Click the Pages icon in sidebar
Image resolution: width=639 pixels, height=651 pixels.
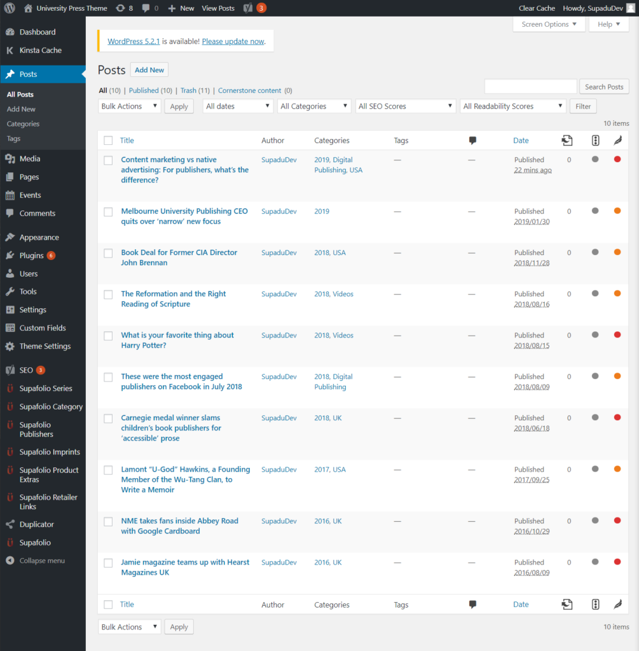[10, 177]
